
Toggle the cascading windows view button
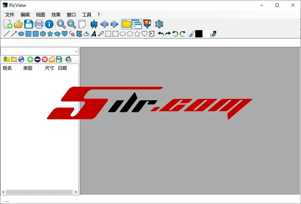coord(137,24)
